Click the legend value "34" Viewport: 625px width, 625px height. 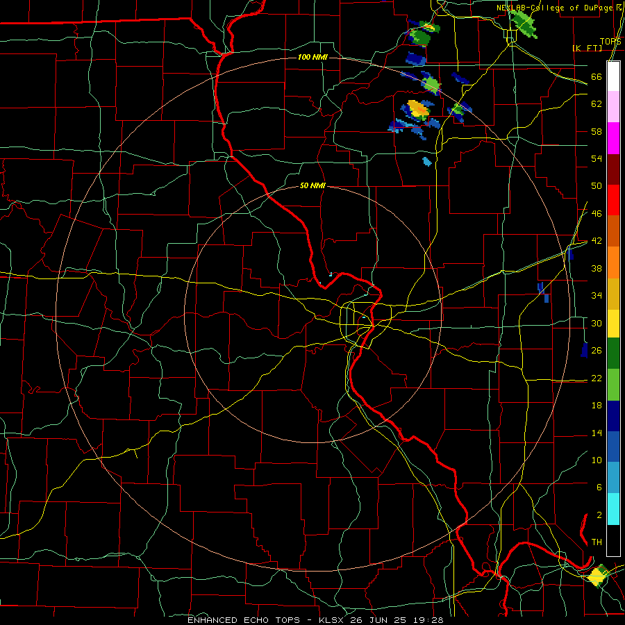[x=597, y=295]
